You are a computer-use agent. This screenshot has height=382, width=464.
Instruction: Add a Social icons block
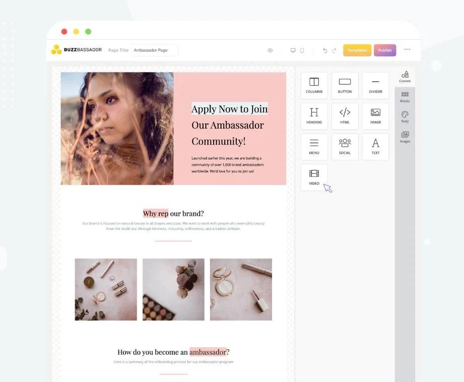(x=345, y=147)
